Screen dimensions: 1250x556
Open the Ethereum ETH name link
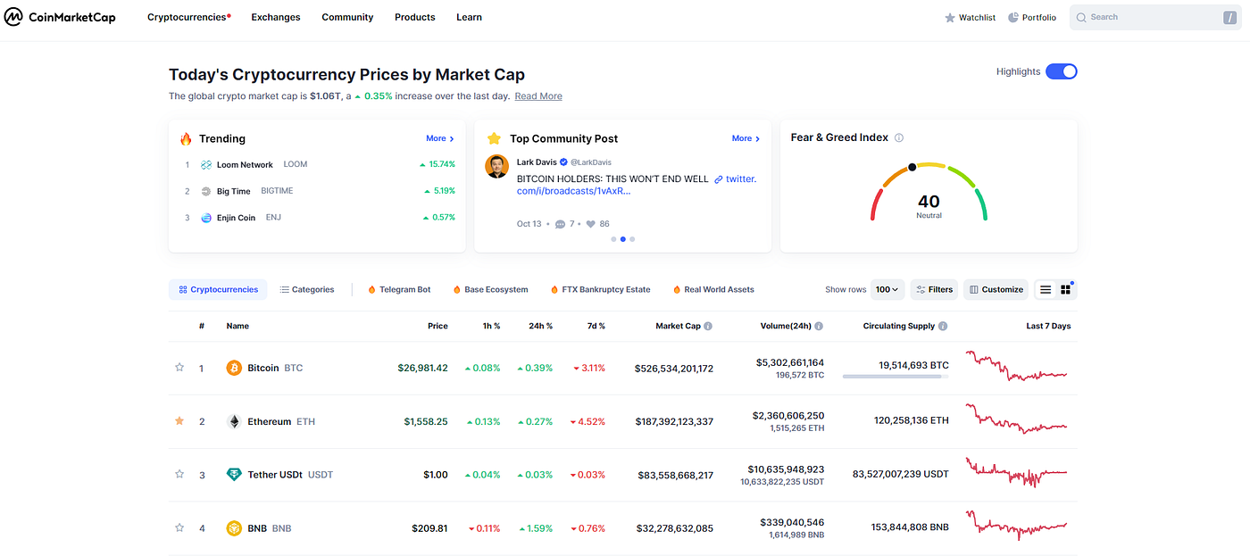tap(281, 421)
